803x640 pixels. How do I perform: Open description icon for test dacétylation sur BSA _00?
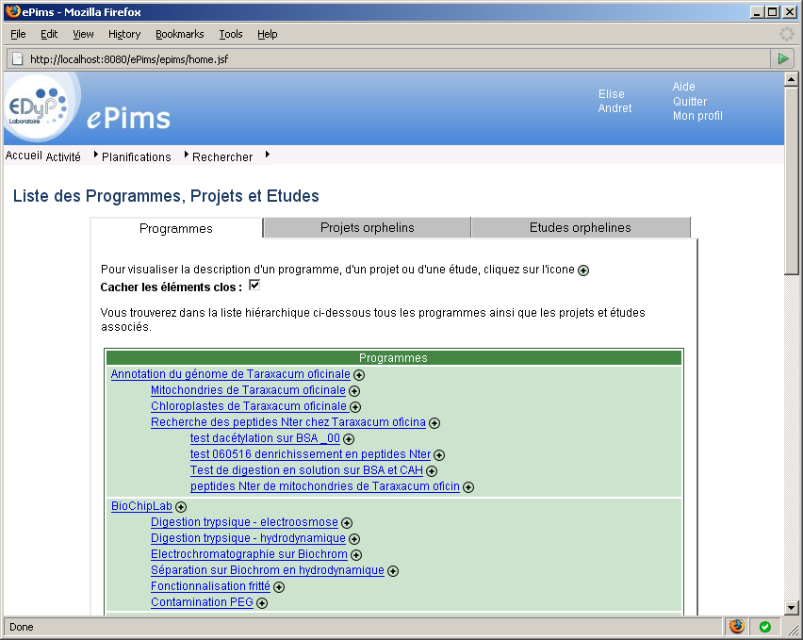[x=349, y=438]
